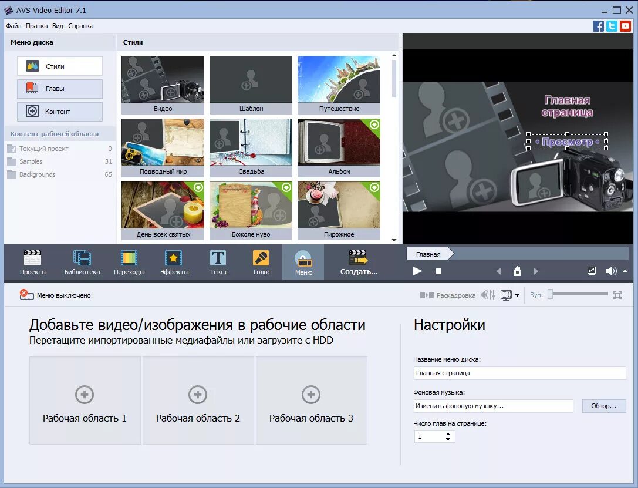Choose the Подводный мир menu style
Image resolution: width=638 pixels, height=488 pixels.
coord(163,147)
